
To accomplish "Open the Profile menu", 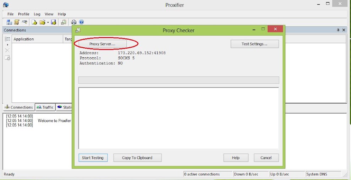I will pyautogui.click(x=24, y=14).
